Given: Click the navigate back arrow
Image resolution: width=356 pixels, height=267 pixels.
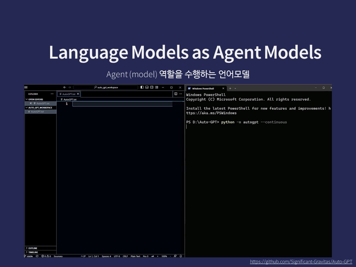Looking at the screenshot, I should click(x=65, y=88).
